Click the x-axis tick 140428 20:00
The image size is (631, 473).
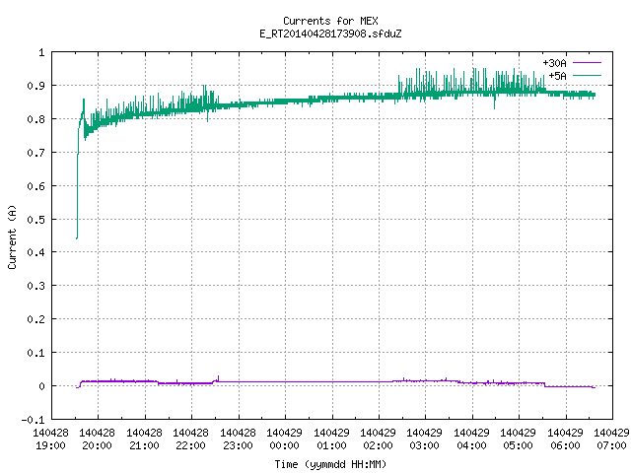click(97, 439)
